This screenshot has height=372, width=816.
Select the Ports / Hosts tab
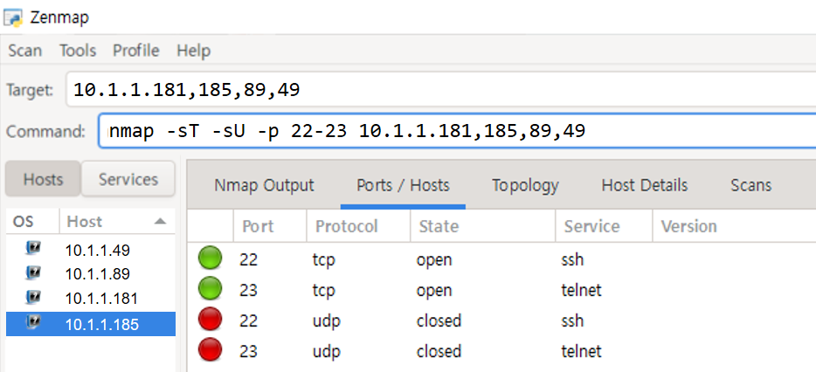[x=403, y=185]
